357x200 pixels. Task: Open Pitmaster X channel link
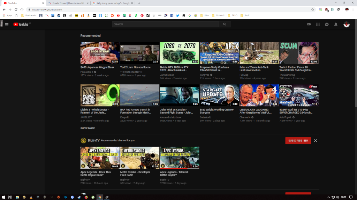[x=87, y=72]
